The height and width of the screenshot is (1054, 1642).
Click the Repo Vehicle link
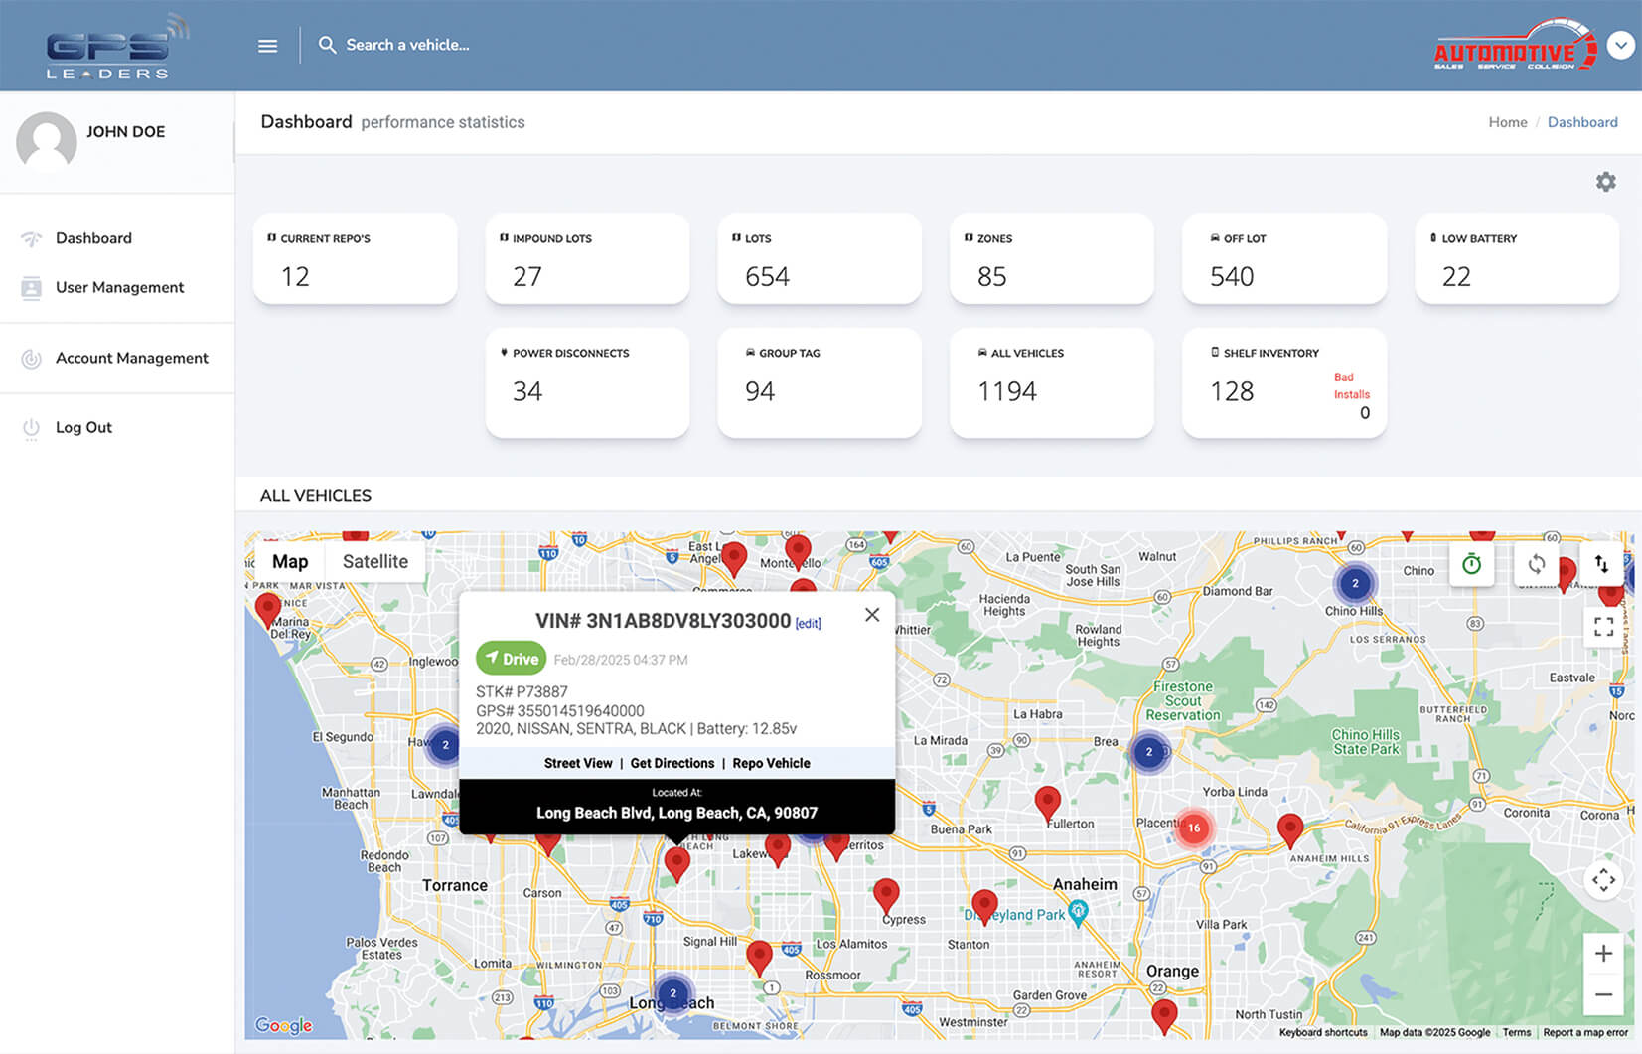coord(771,763)
